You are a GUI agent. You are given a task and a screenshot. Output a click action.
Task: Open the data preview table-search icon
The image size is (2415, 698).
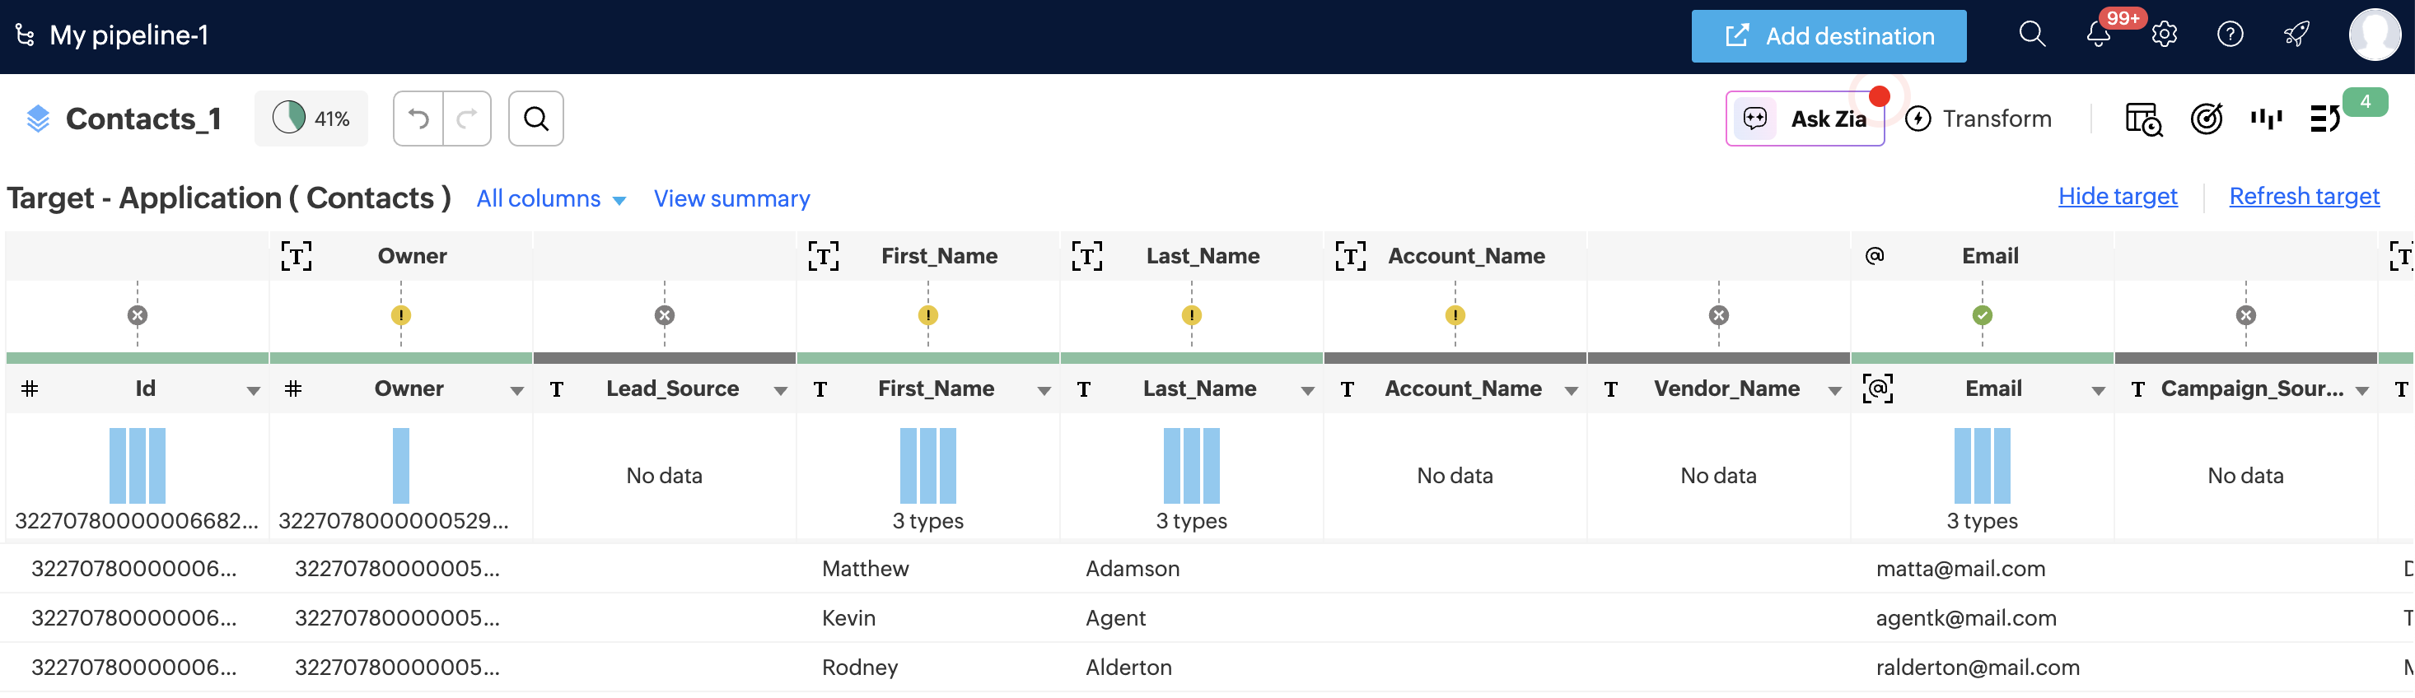2143,119
